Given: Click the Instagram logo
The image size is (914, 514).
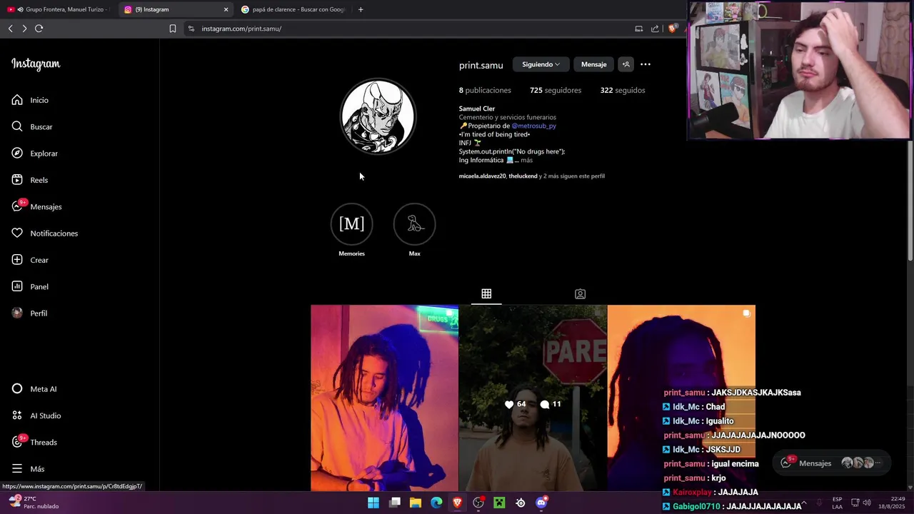Looking at the screenshot, I should coord(36,64).
